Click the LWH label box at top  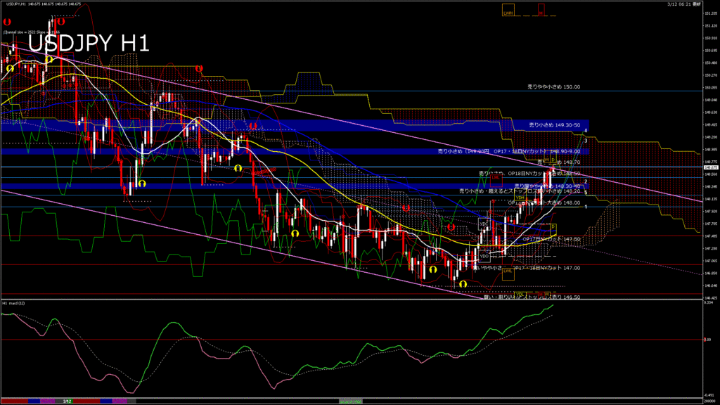point(508,12)
